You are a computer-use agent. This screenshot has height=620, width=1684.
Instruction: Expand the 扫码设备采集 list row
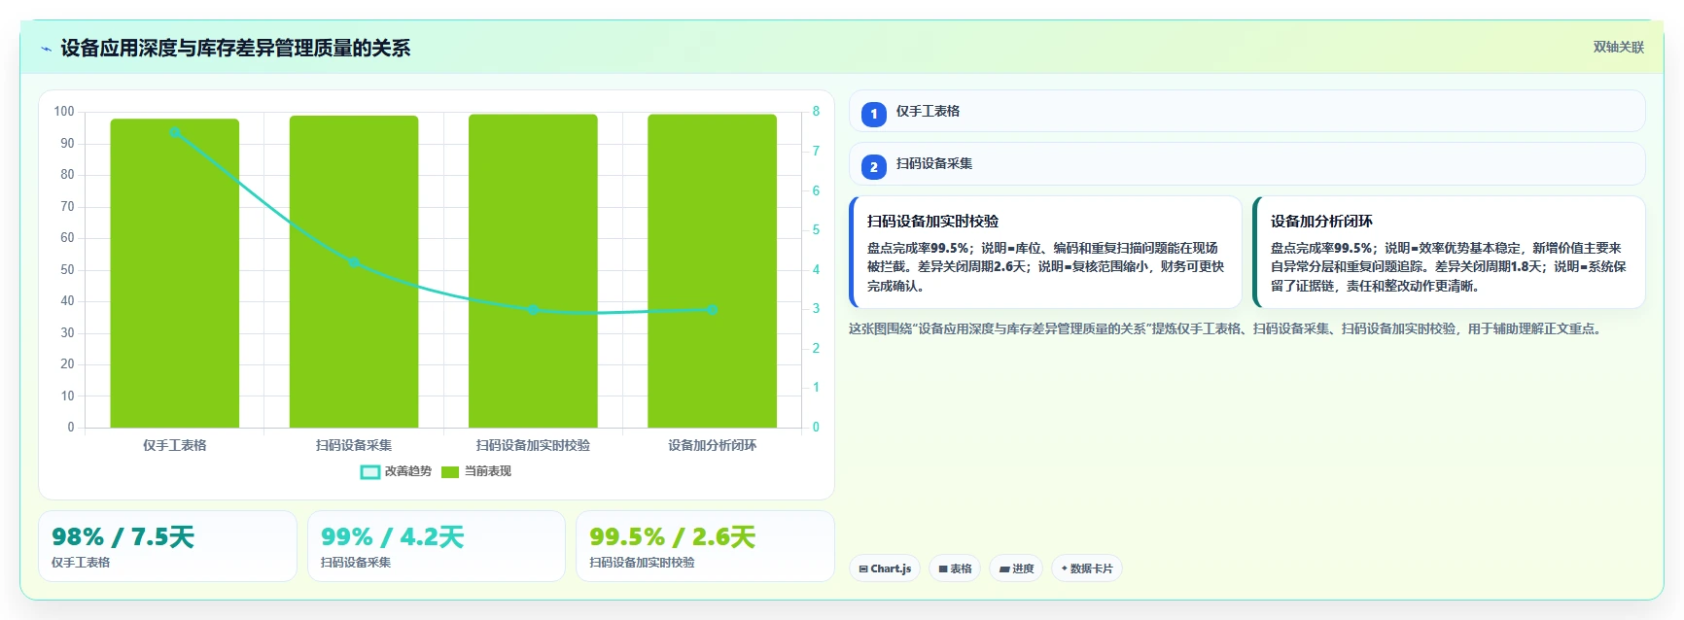pyautogui.click(x=1246, y=163)
